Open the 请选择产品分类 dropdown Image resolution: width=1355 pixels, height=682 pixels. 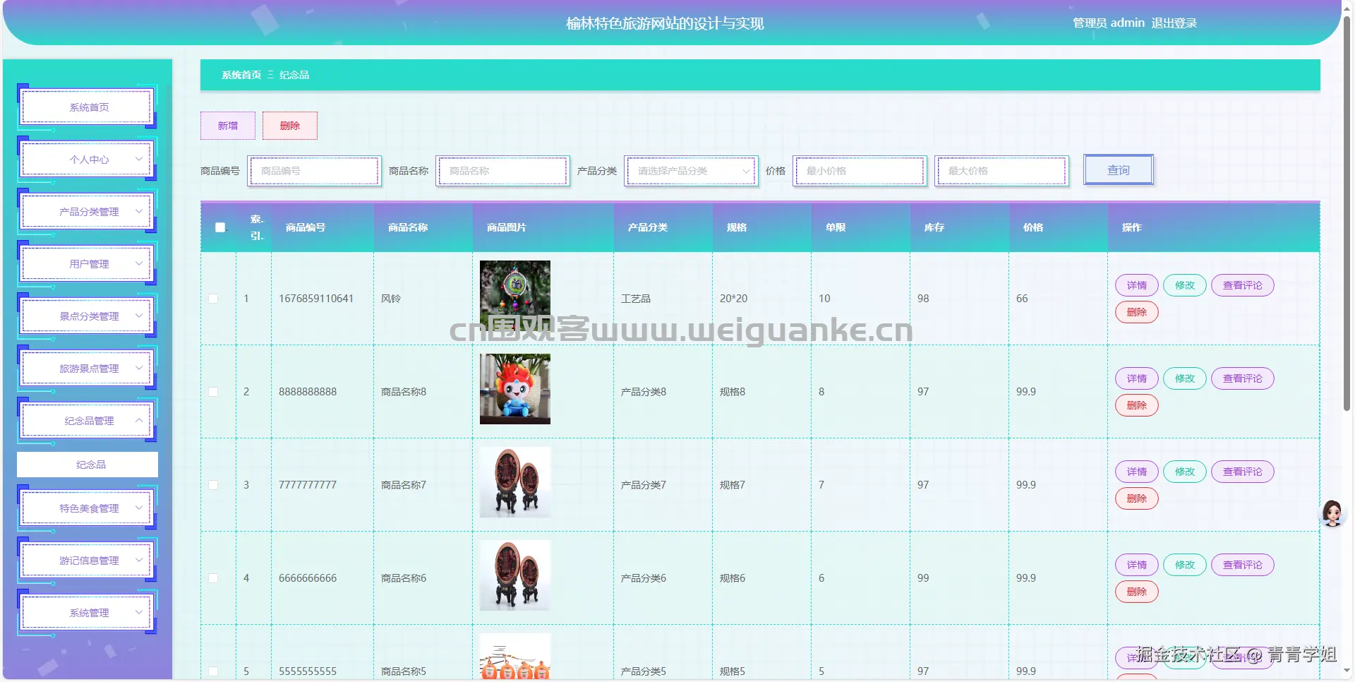691,171
